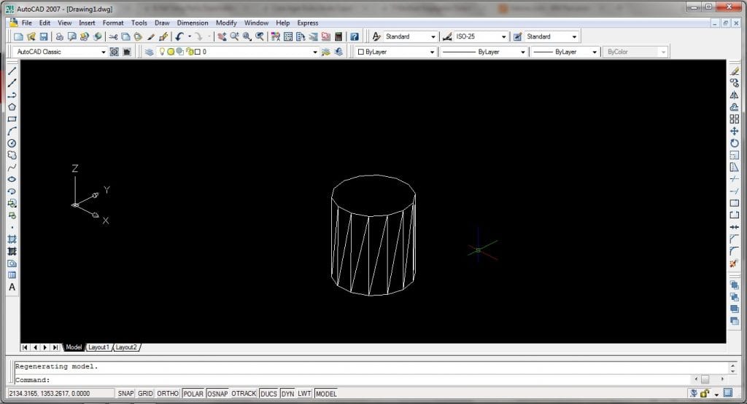Screen dimensions: 747x404
Task: Select the Polygon draw tool
Action: [x=12, y=107]
